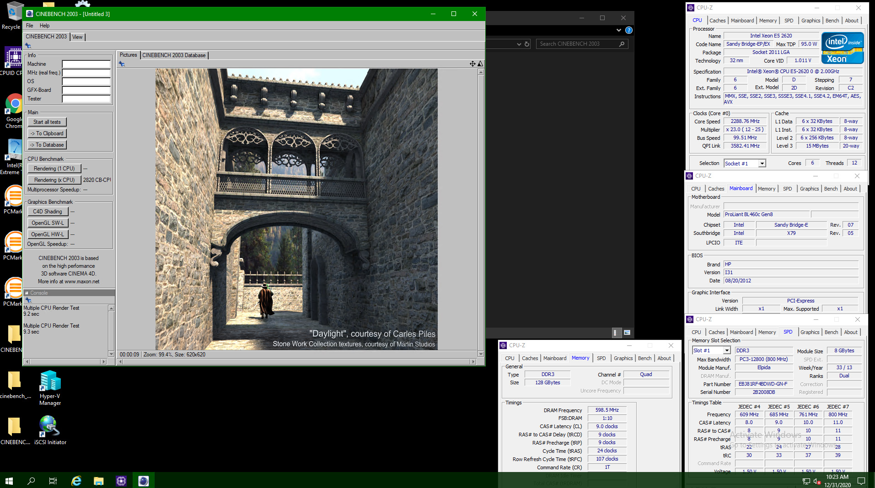Viewport: 875px width, 488px height.
Task: Open Caches tab in top CPU-Z window
Action: tap(717, 21)
